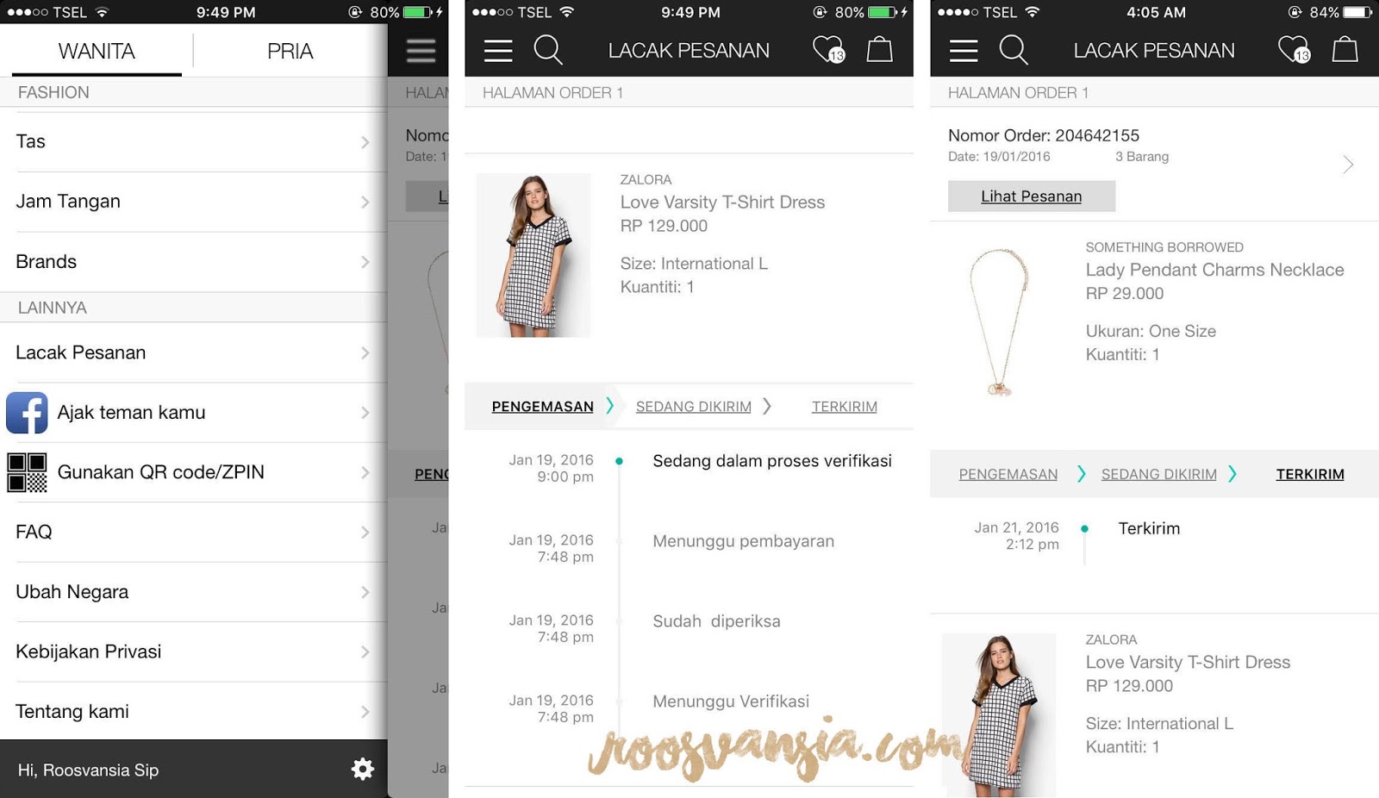
Task: Open hamburger menu on middle screen
Action: 498,51
